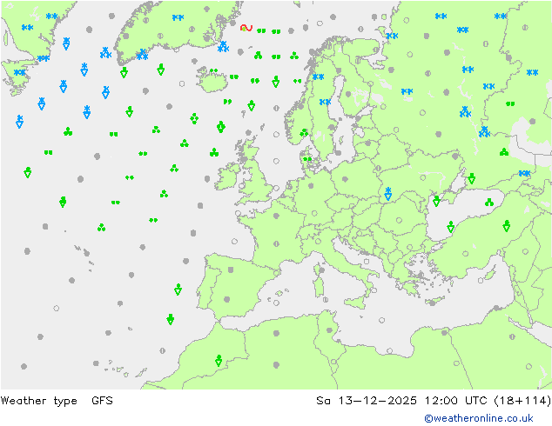Screen dimensions: 552x426
Task: Select the blue snow symbol over northern Norway
Action: pos(318,77)
